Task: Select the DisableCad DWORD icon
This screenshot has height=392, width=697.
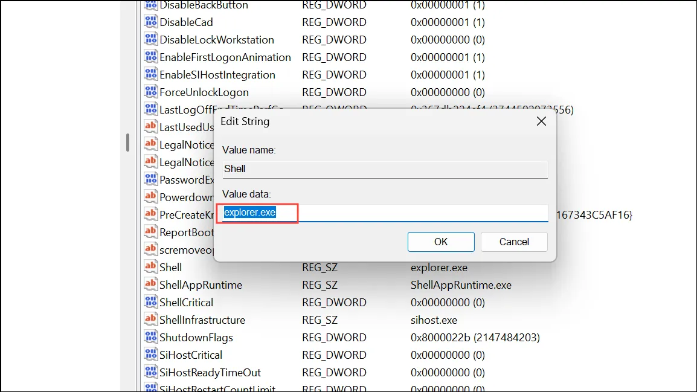Action: click(150, 22)
